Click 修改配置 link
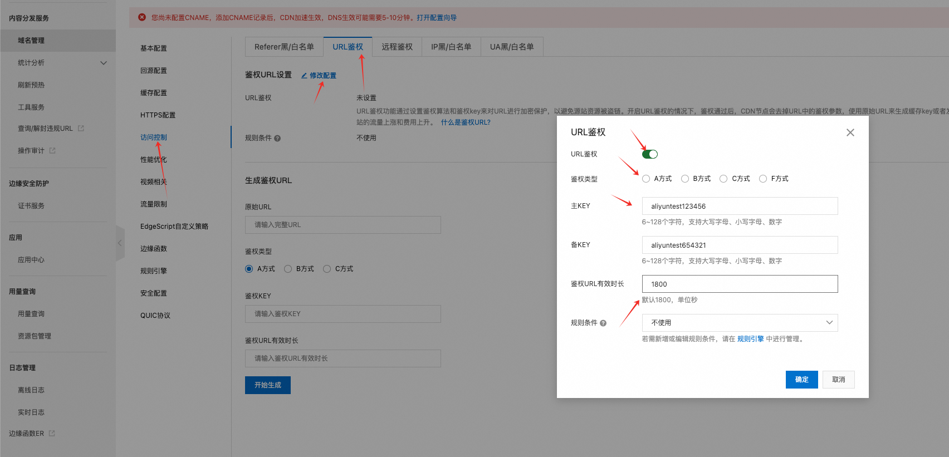Viewport: 949px width, 457px height. coord(323,76)
